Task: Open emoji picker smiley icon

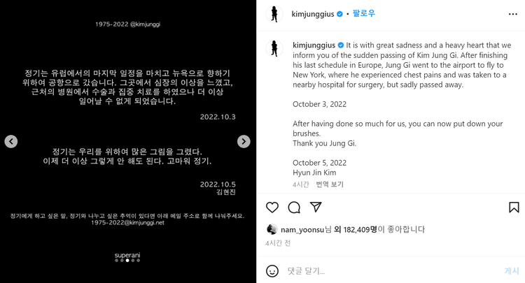Action: pos(272,271)
